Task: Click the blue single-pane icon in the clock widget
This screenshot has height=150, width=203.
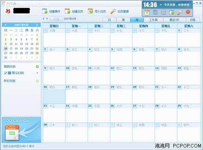Action: coord(155,12)
